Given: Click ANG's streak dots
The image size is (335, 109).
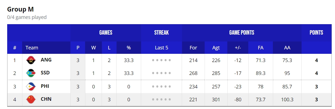Looking at the screenshot, I should pos(162,60).
